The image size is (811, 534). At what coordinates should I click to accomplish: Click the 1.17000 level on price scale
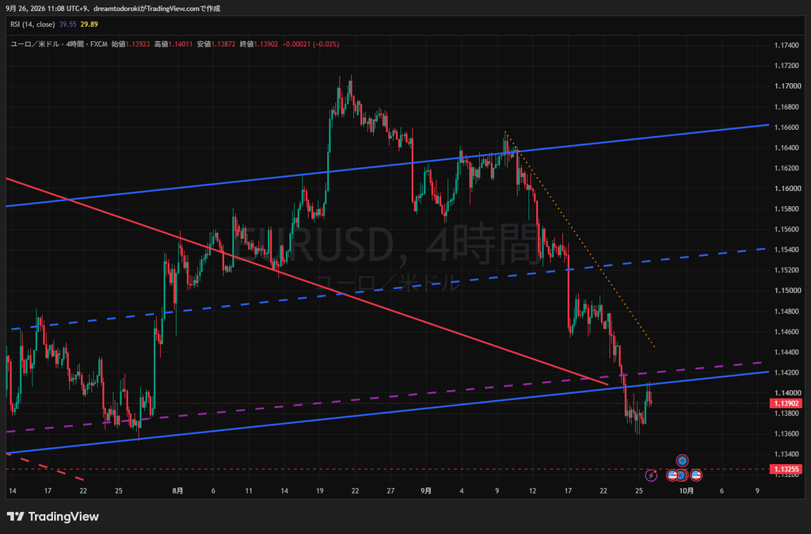[786, 86]
